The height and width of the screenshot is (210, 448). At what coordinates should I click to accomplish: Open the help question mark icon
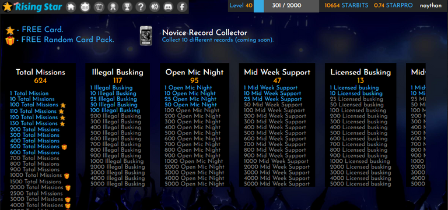(x=141, y=7)
